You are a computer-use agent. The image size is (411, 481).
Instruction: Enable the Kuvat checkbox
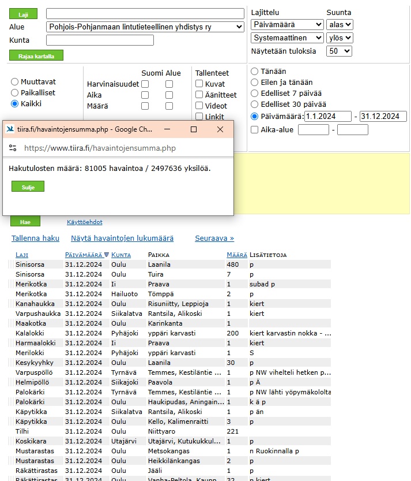[199, 84]
